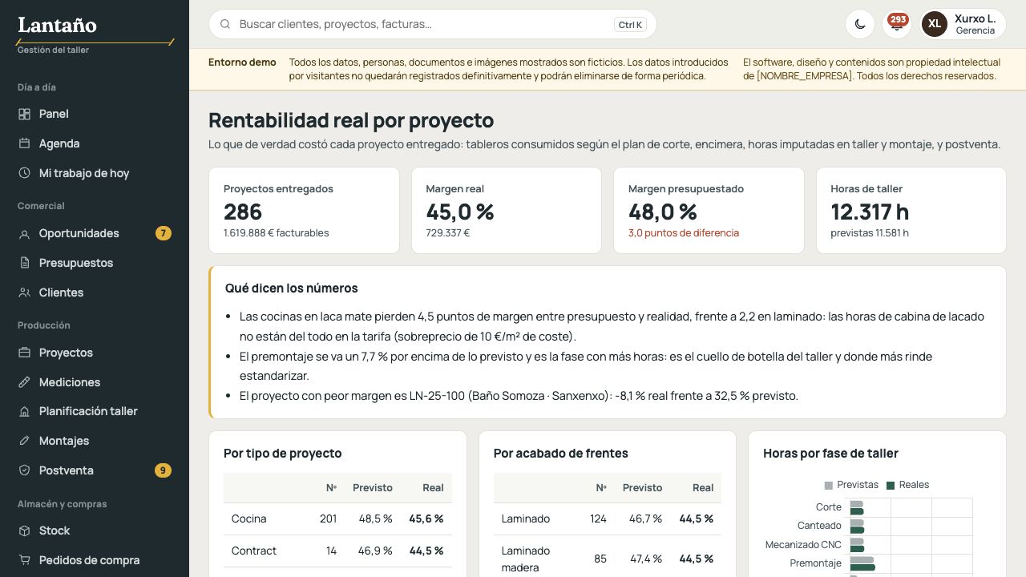Navigate to Presupuestos section
The height and width of the screenshot is (577, 1026).
95,263
